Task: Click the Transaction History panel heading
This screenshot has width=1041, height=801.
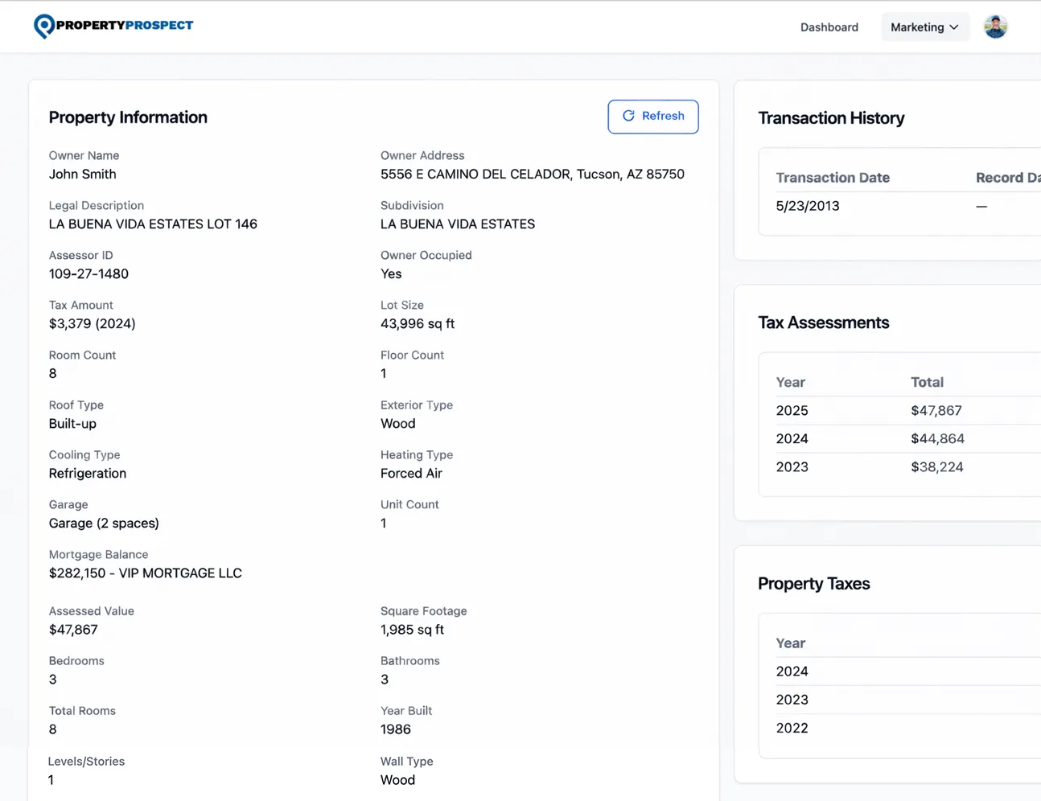Action: click(831, 117)
